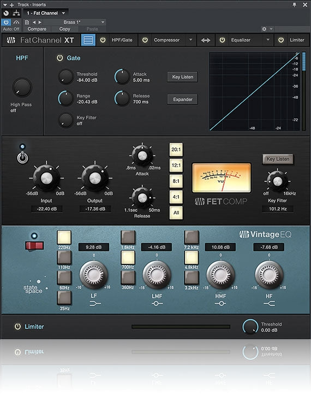Click the Limiter Threshold knob
311x394 pixels.
[x=250, y=327]
